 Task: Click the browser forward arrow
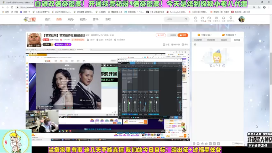(x=7, y=7)
